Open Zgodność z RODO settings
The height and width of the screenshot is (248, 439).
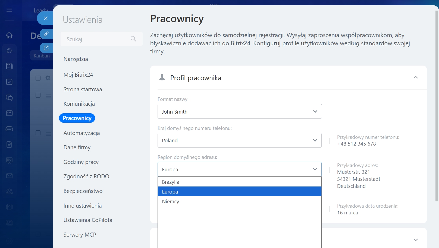(86, 176)
